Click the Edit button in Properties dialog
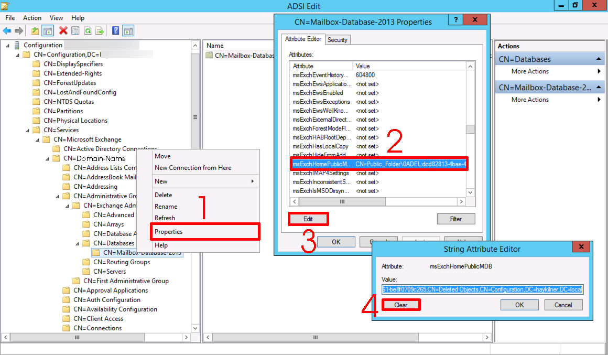The width and height of the screenshot is (608, 355). [x=308, y=219]
